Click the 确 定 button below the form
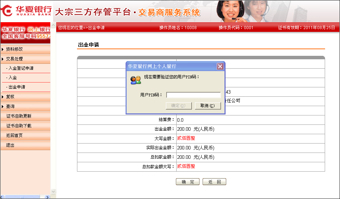 pos(188,182)
